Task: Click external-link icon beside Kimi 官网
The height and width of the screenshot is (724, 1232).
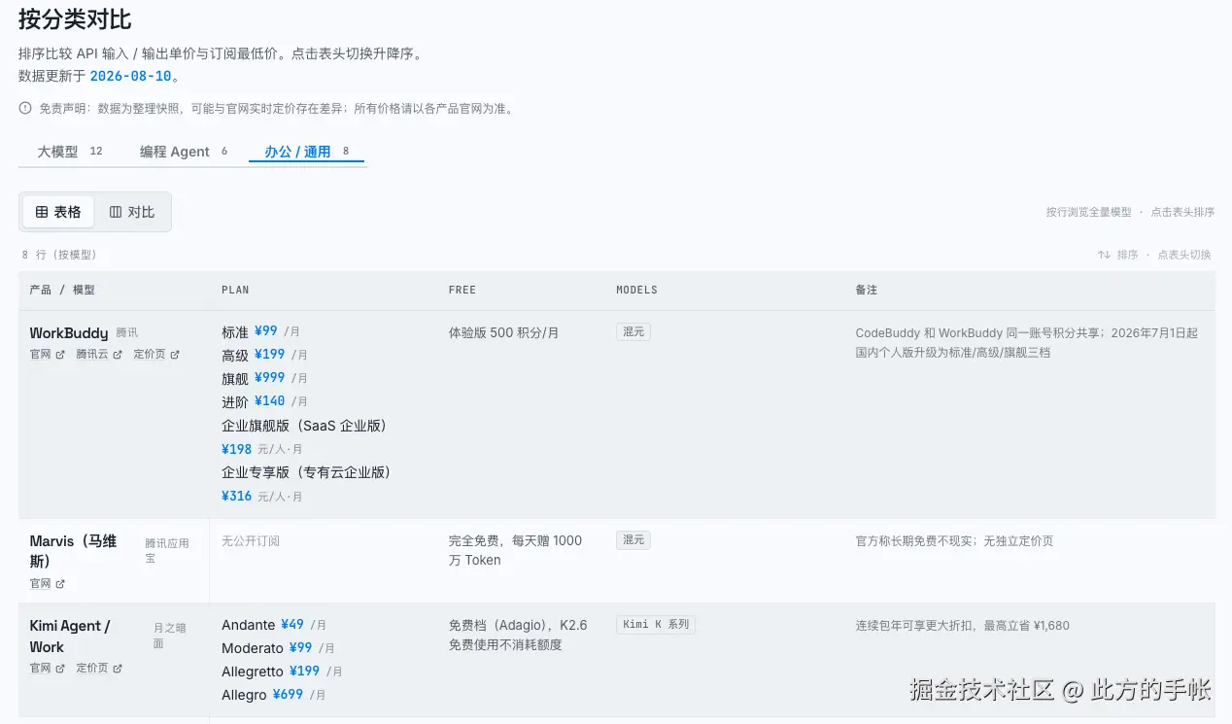Action: (x=60, y=669)
